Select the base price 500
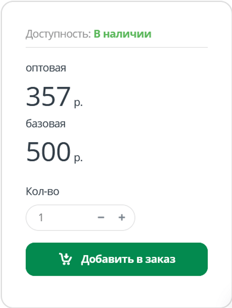The width and height of the screenshot is (232, 308). tap(48, 152)
